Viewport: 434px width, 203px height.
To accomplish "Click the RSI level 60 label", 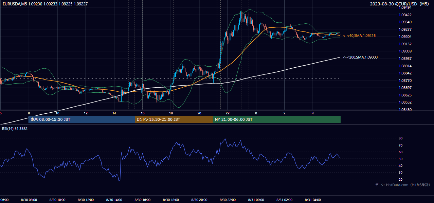I will 400,152.
